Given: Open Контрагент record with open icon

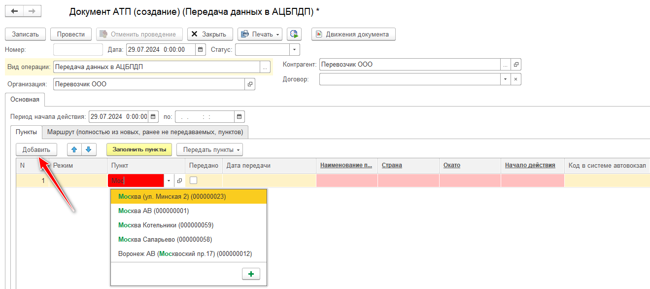Looking at the screenshot, I should (516, 65).
